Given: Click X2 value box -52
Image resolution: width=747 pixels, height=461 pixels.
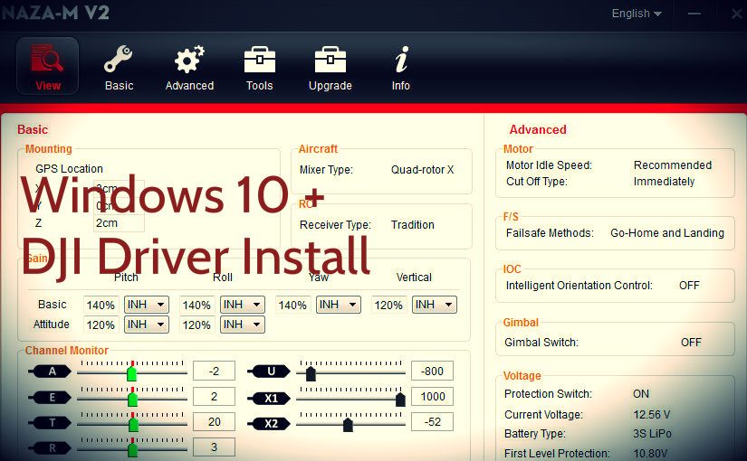Looking at the screenshot, I should point(432,421).
